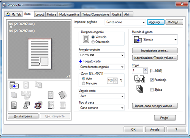Select the Base tab
This screenshot has width=190, height=138.
(x=28, y=14)
